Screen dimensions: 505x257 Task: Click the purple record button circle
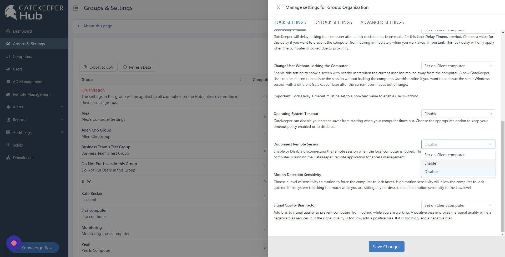(14, 243)
